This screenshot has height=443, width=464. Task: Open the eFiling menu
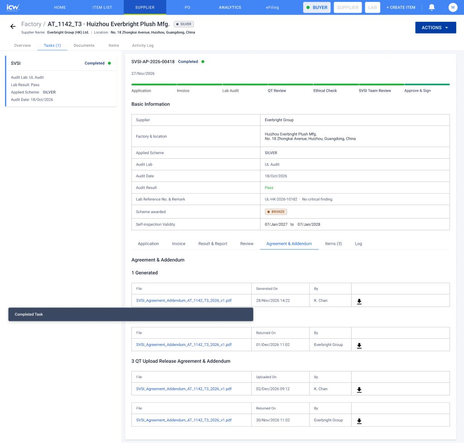click(272, 7)
